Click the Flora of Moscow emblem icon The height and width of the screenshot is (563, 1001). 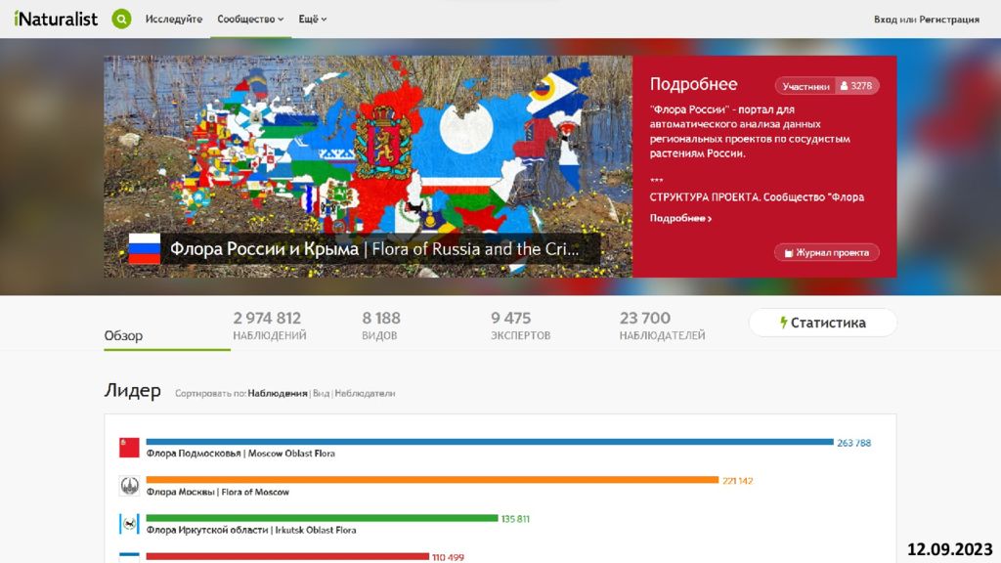tap(129, 486)
